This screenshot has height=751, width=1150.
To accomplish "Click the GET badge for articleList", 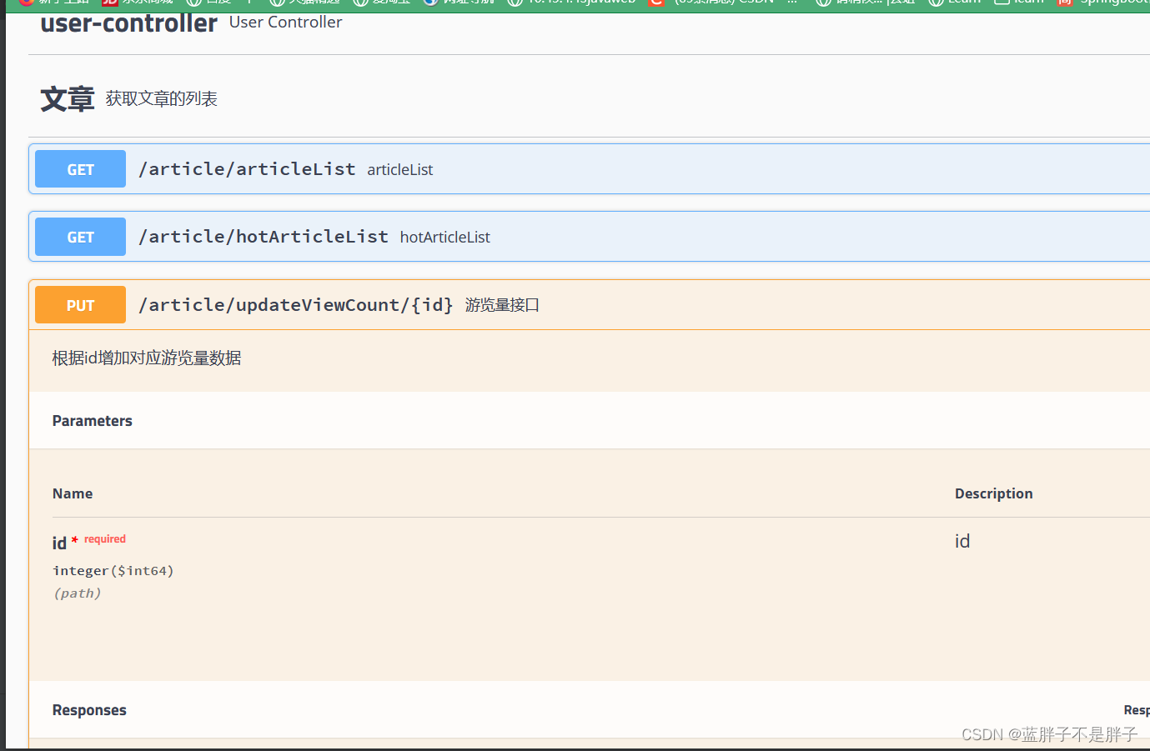I will pos(80,169).
